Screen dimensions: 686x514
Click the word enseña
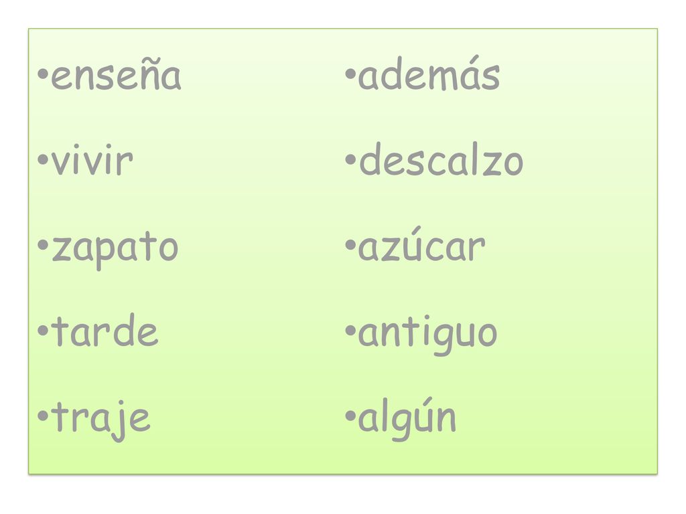pyautogui.click(x=116, y=74)
